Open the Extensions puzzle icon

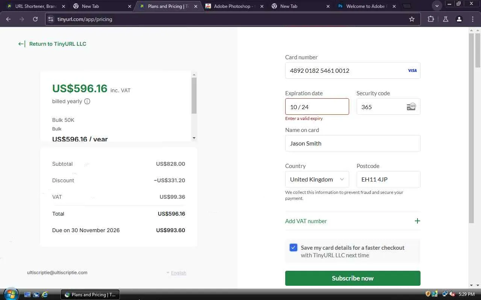(431, 19)
